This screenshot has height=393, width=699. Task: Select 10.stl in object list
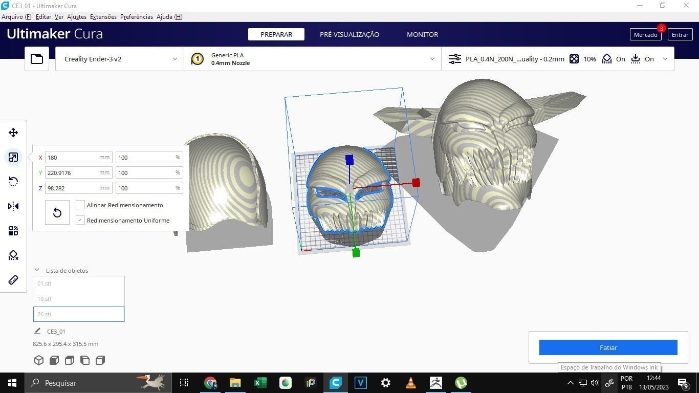79,299
